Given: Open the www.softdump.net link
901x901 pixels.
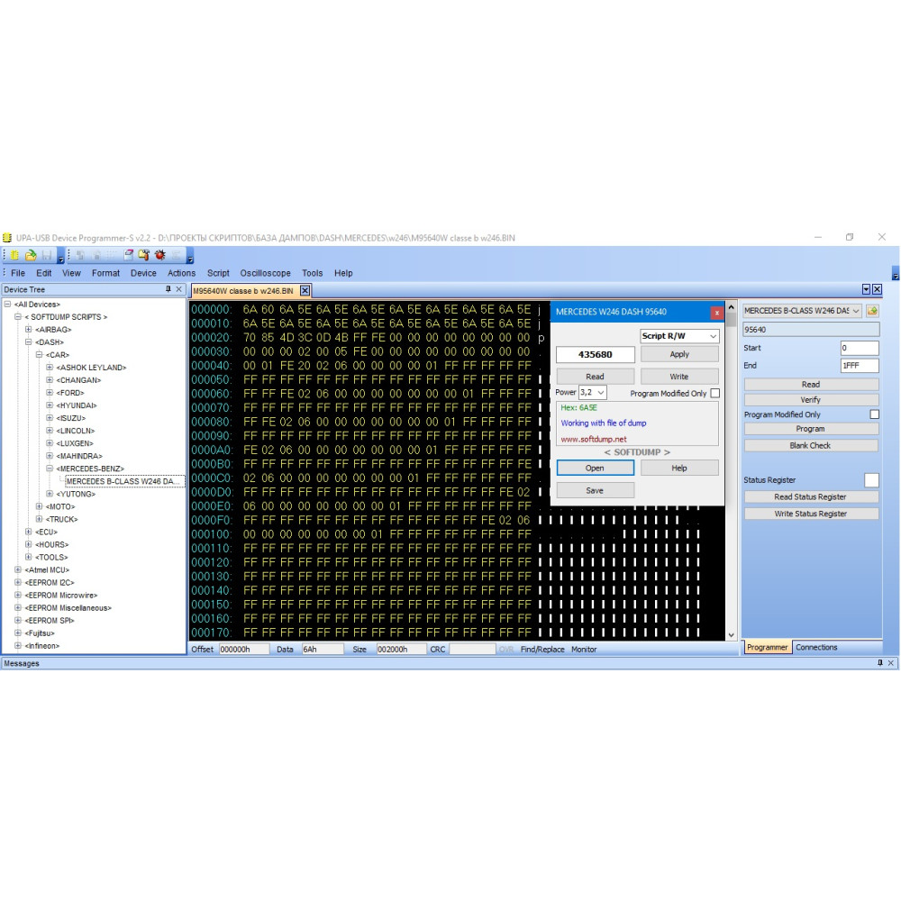Looking at the screenshot, I should [x=594, y=439].
